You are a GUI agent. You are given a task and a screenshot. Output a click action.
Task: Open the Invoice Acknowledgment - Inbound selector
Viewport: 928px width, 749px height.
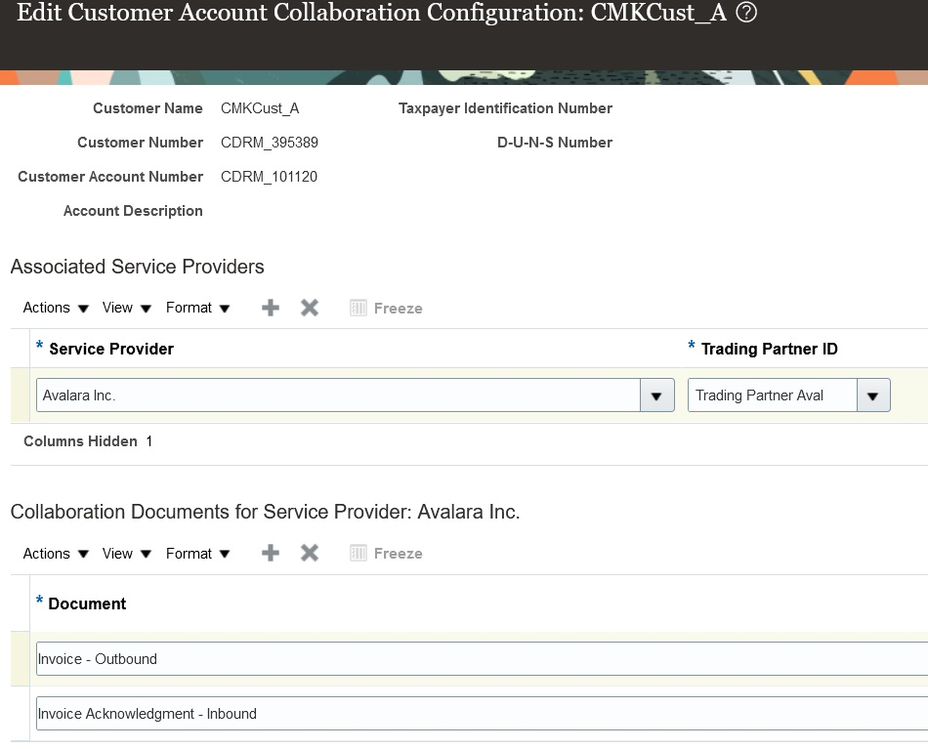[391, 713]
